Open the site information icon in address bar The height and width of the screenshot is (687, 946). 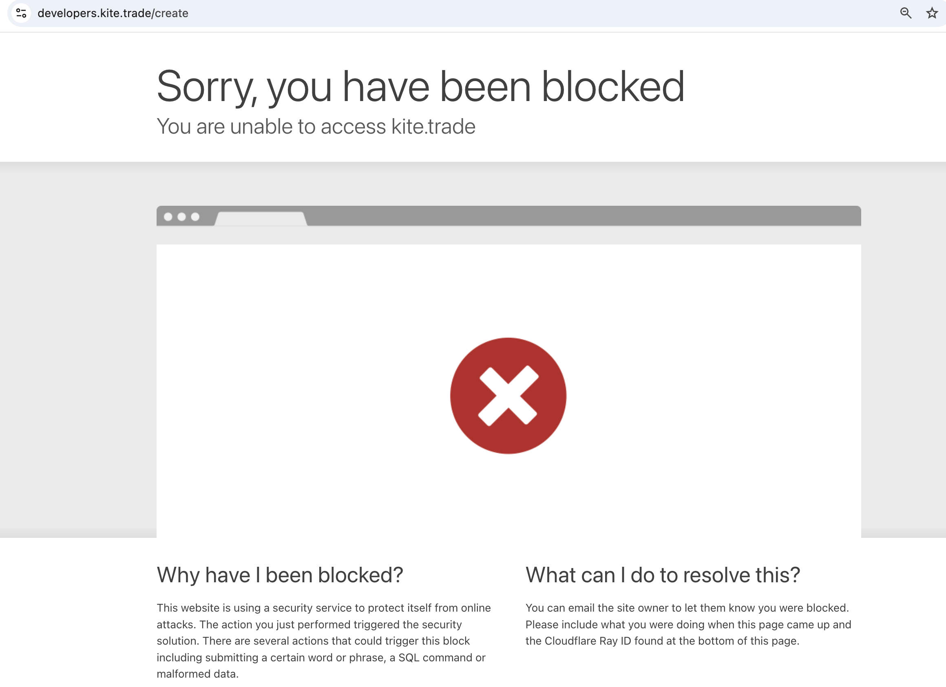(21, 13)
